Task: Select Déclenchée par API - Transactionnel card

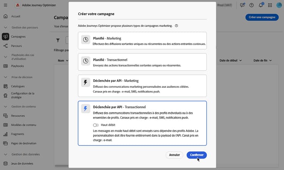Action: tap(142, 123)
